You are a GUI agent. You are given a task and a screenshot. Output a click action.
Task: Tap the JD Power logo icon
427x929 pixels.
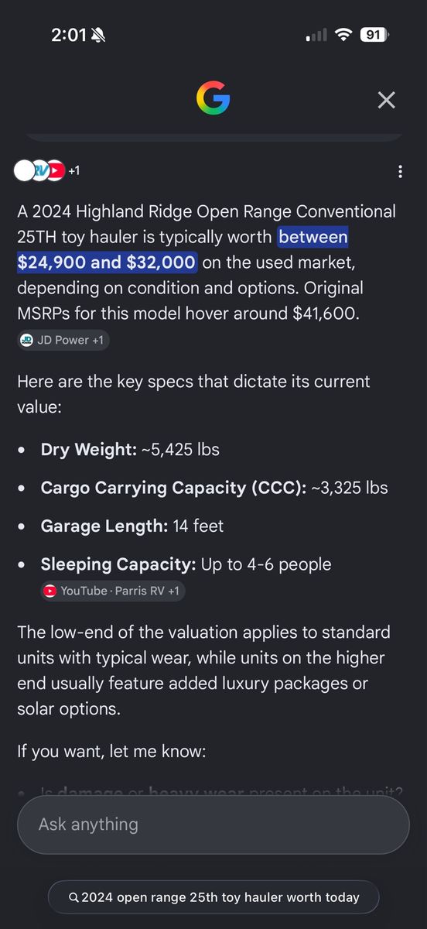pyautogui.click(x=27, y=340)
